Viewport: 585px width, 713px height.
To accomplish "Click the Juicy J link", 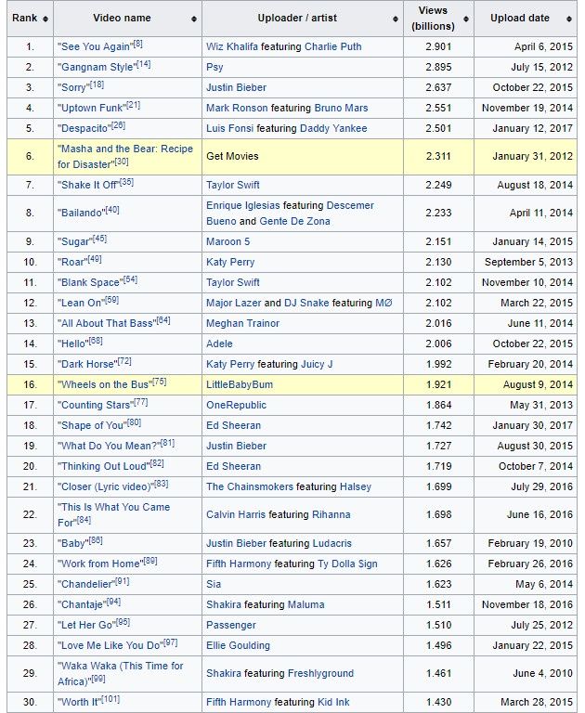I will (317, 365).
